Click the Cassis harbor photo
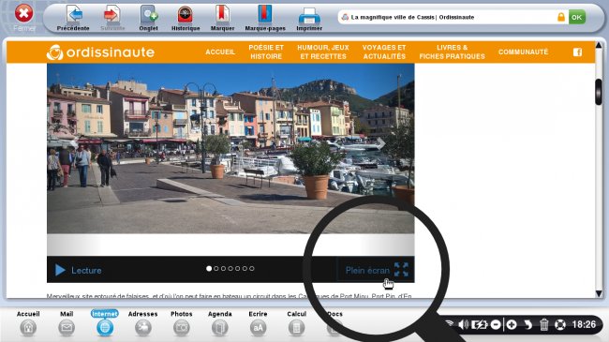The image size is (609, 342). click(x=230, y=148)
